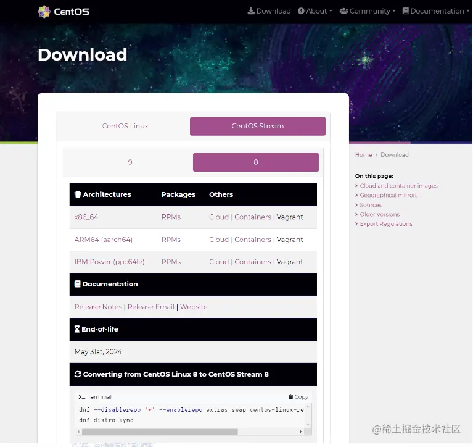Open the Download nav menu item
This screenshot has width=473, height=447.
click(x=269, y=11)
